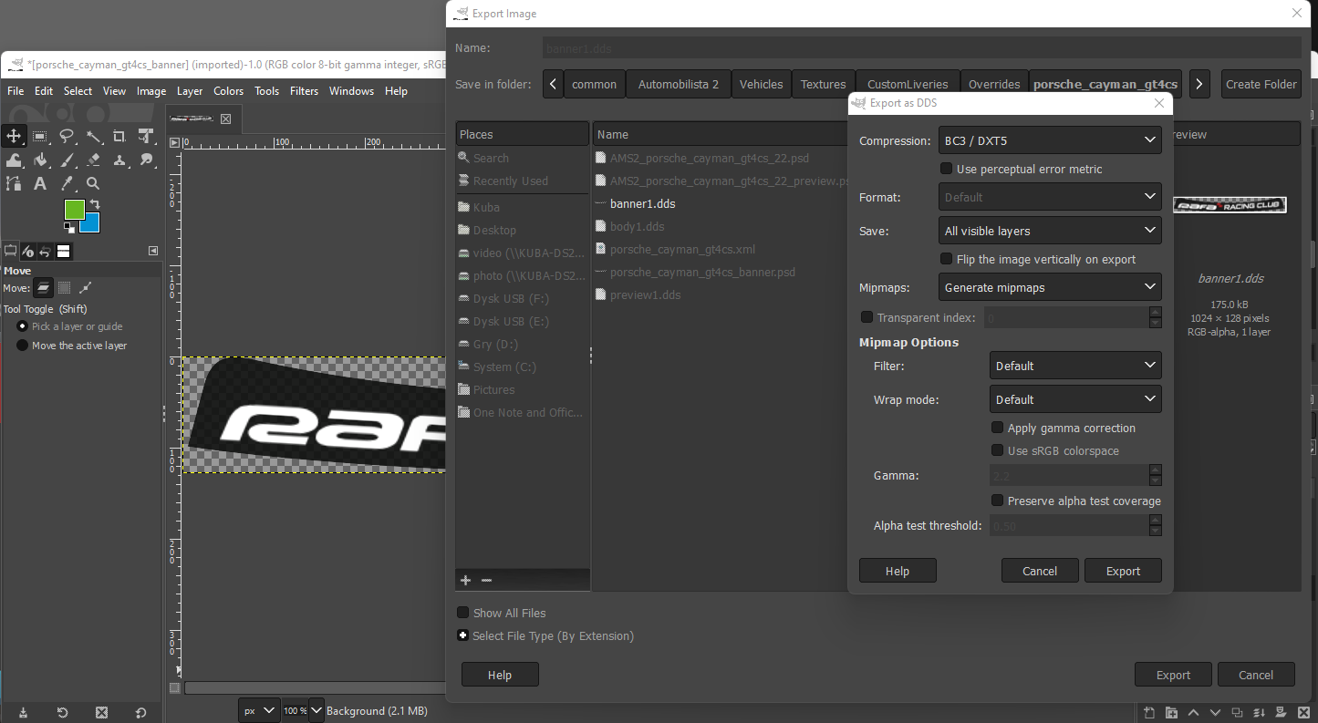Select the Free Select lasso tool
The height and width of the screenshot is (723, 1318).
coord(67,137)
